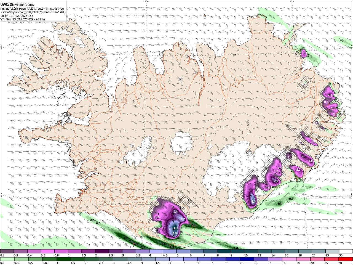Image resolution: width=353 pixels, height=265 pixels.
Task: Click pale green rain-scale swatch between 0.1 and 0.3
Action: (7, 259)
